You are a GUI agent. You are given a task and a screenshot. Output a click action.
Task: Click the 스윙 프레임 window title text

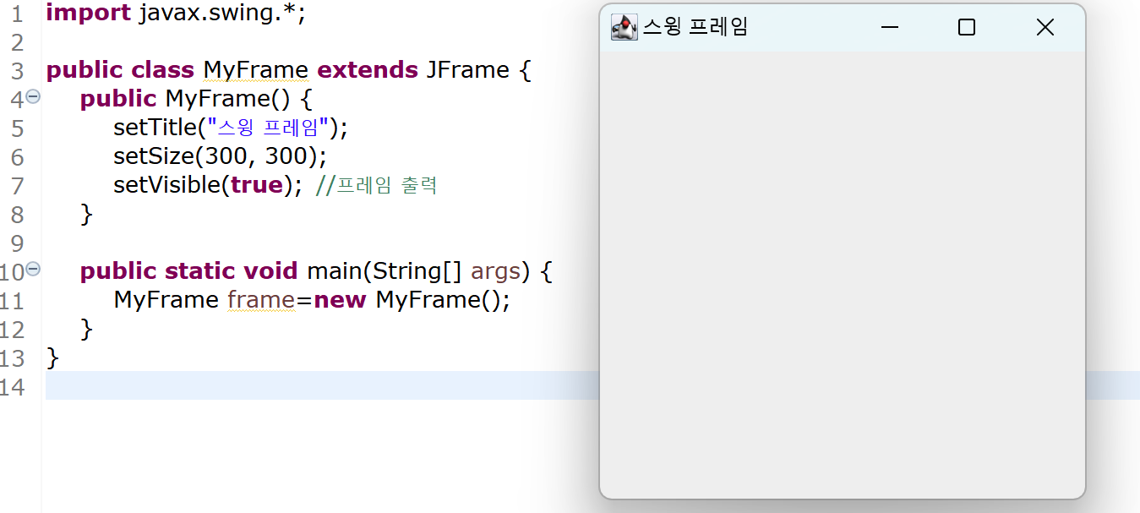click(x=695, y=27)
